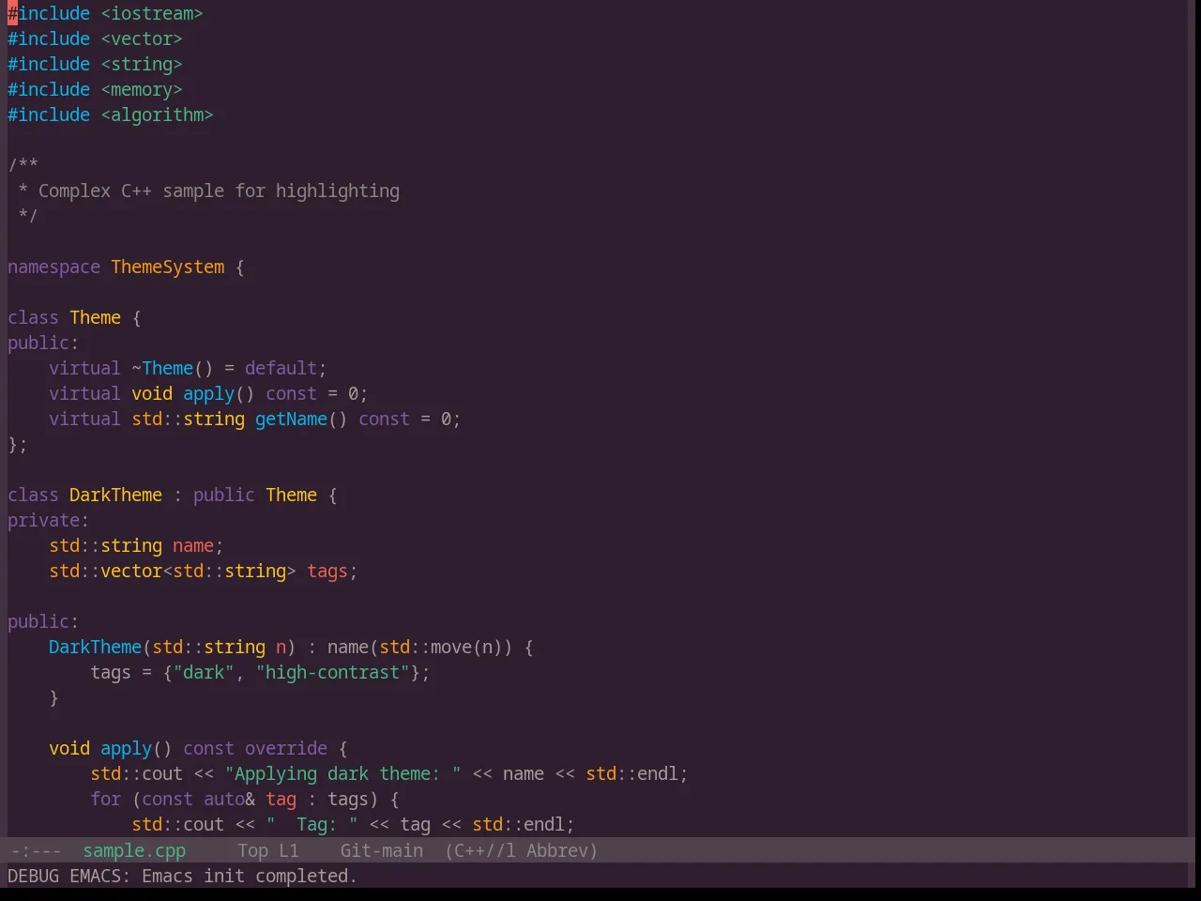The height and width of the screenshot is (901, 1201).
Task: Click the sample.cpp buffer name in mode line
Action: click(134, 850)
